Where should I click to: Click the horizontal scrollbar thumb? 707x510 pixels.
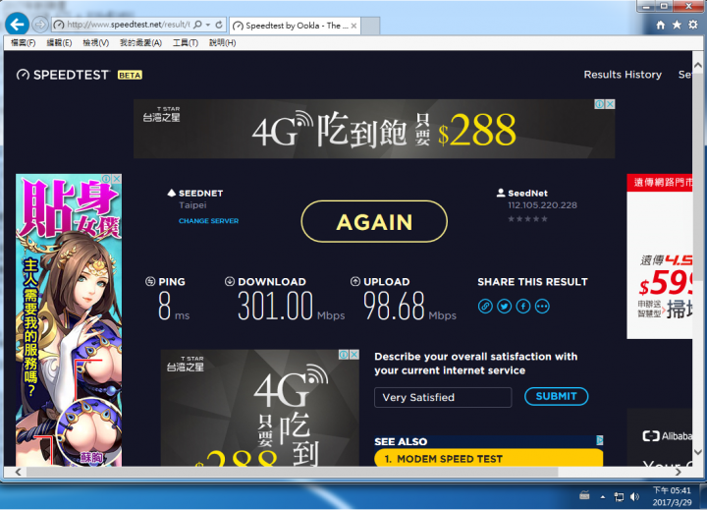[293, 472]
